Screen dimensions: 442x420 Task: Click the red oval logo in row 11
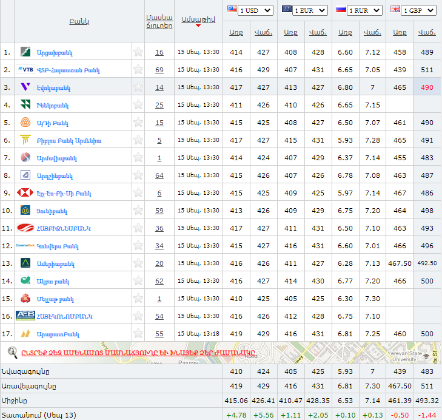(x=25, y=228)
